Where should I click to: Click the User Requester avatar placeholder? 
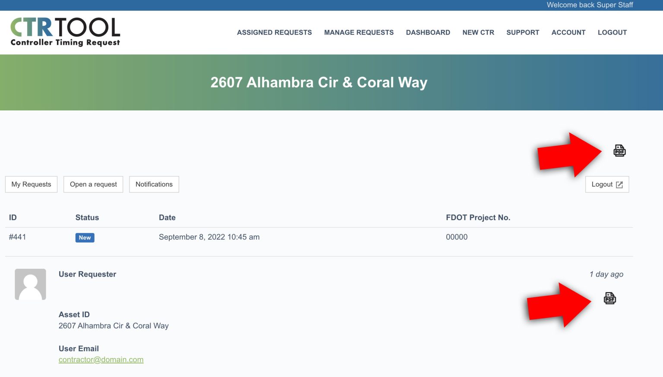[30, 284]
